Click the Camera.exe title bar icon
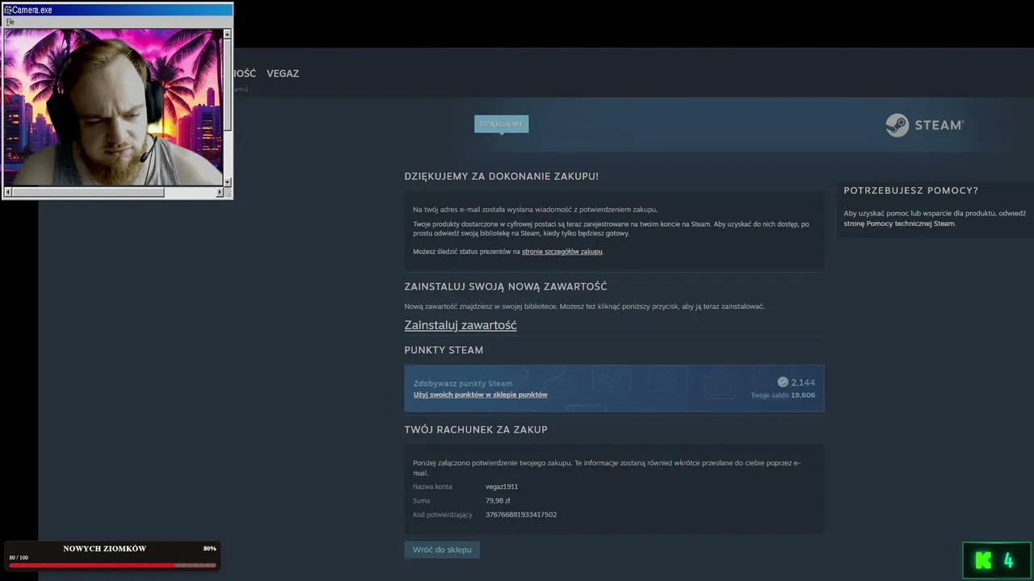The height and width of the screenshot is (581, 1034). tap(8, 10)
